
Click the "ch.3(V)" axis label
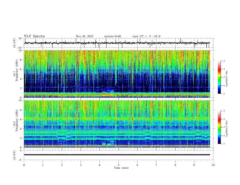pyautogui.click(x=15, y=155)
